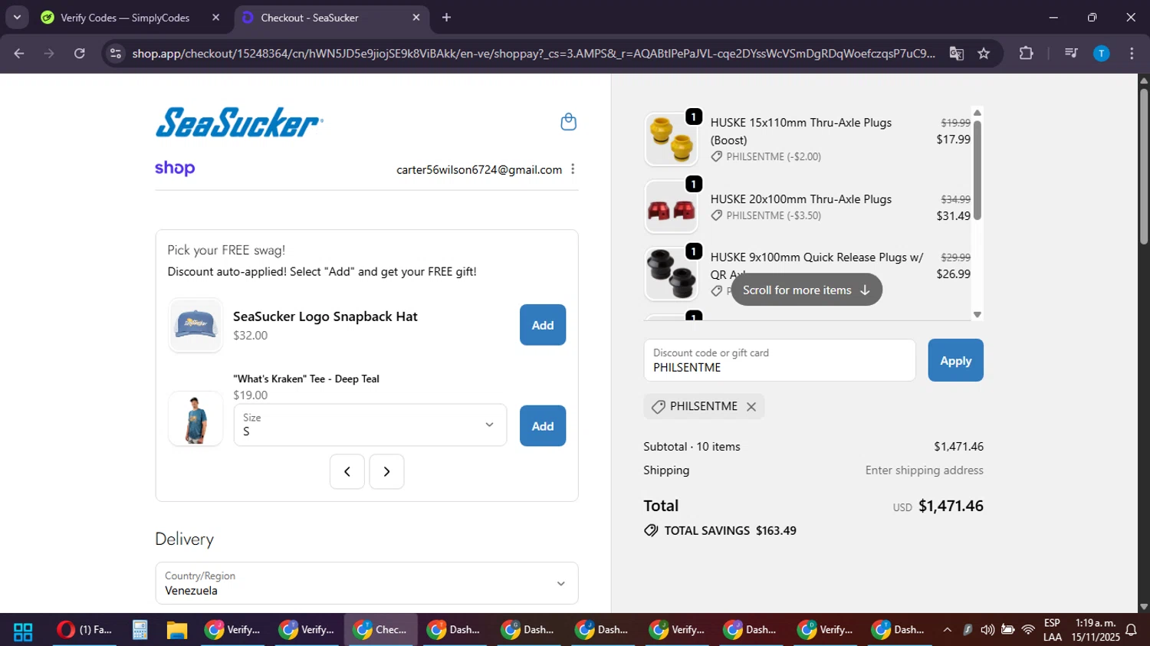Show hidden system tray icons
This screenshot has height=646, width=1150.
(947, 630)
